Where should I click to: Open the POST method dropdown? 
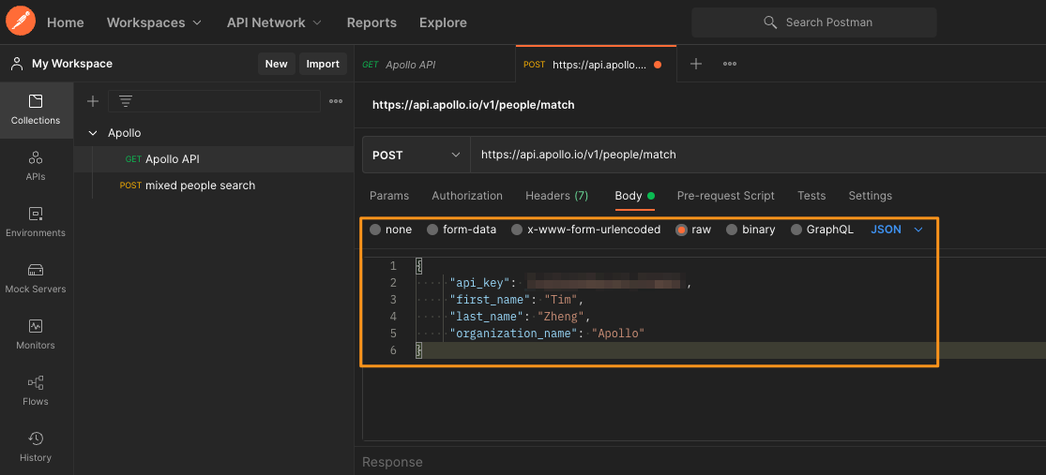click(417, 155)
